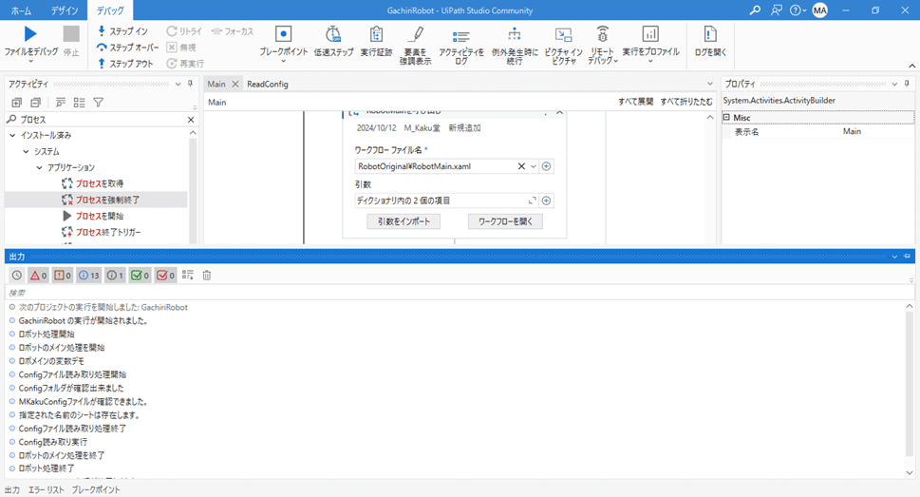Toggle アクティビティをログ activity logging
The height and width of the screenshot is (497, 920).
point(461,45)
